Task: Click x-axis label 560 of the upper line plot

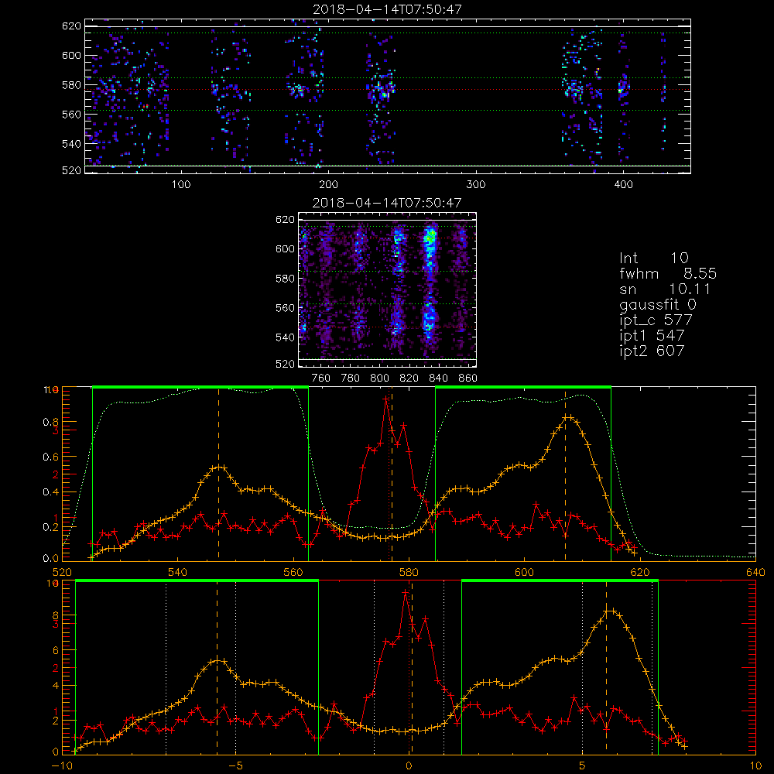Action: 293,573
